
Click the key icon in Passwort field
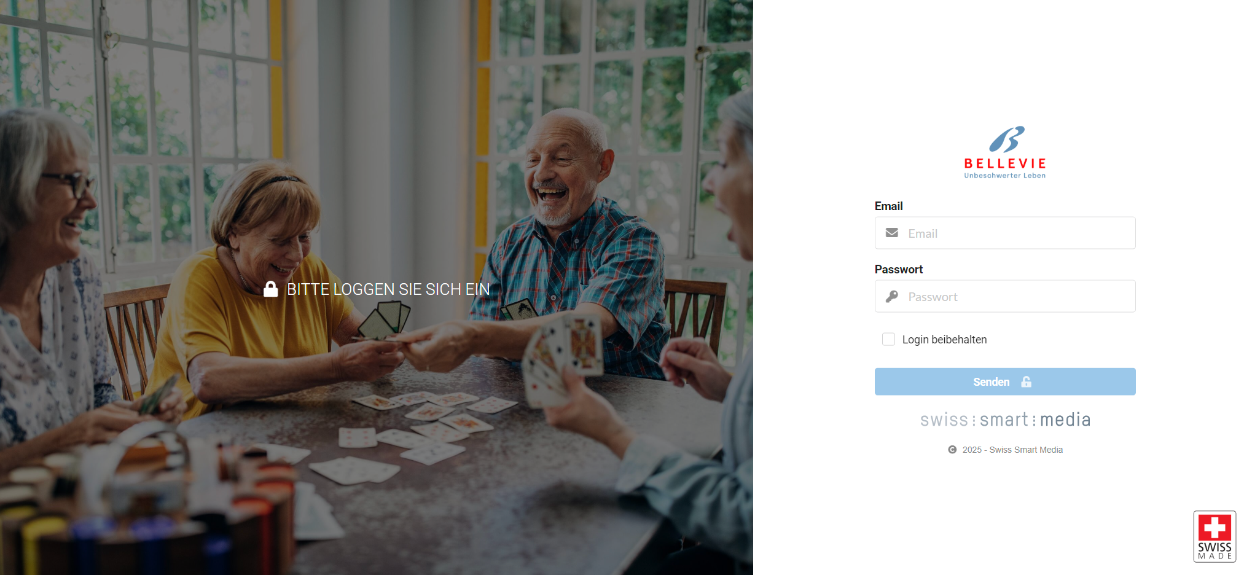[x=892, y=297]
